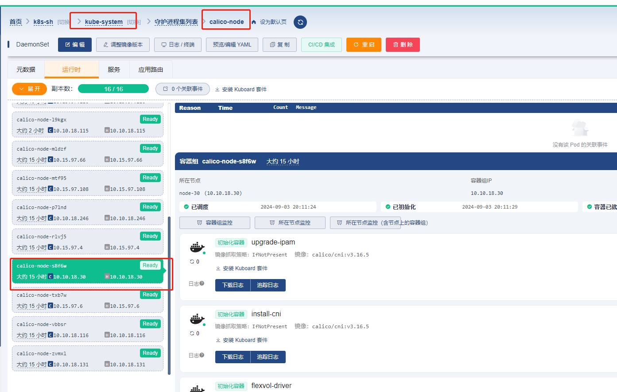Click the 复制 button
Image resolution: width=617 pixels, height=392 pixels.
click(x=279, y=45)
